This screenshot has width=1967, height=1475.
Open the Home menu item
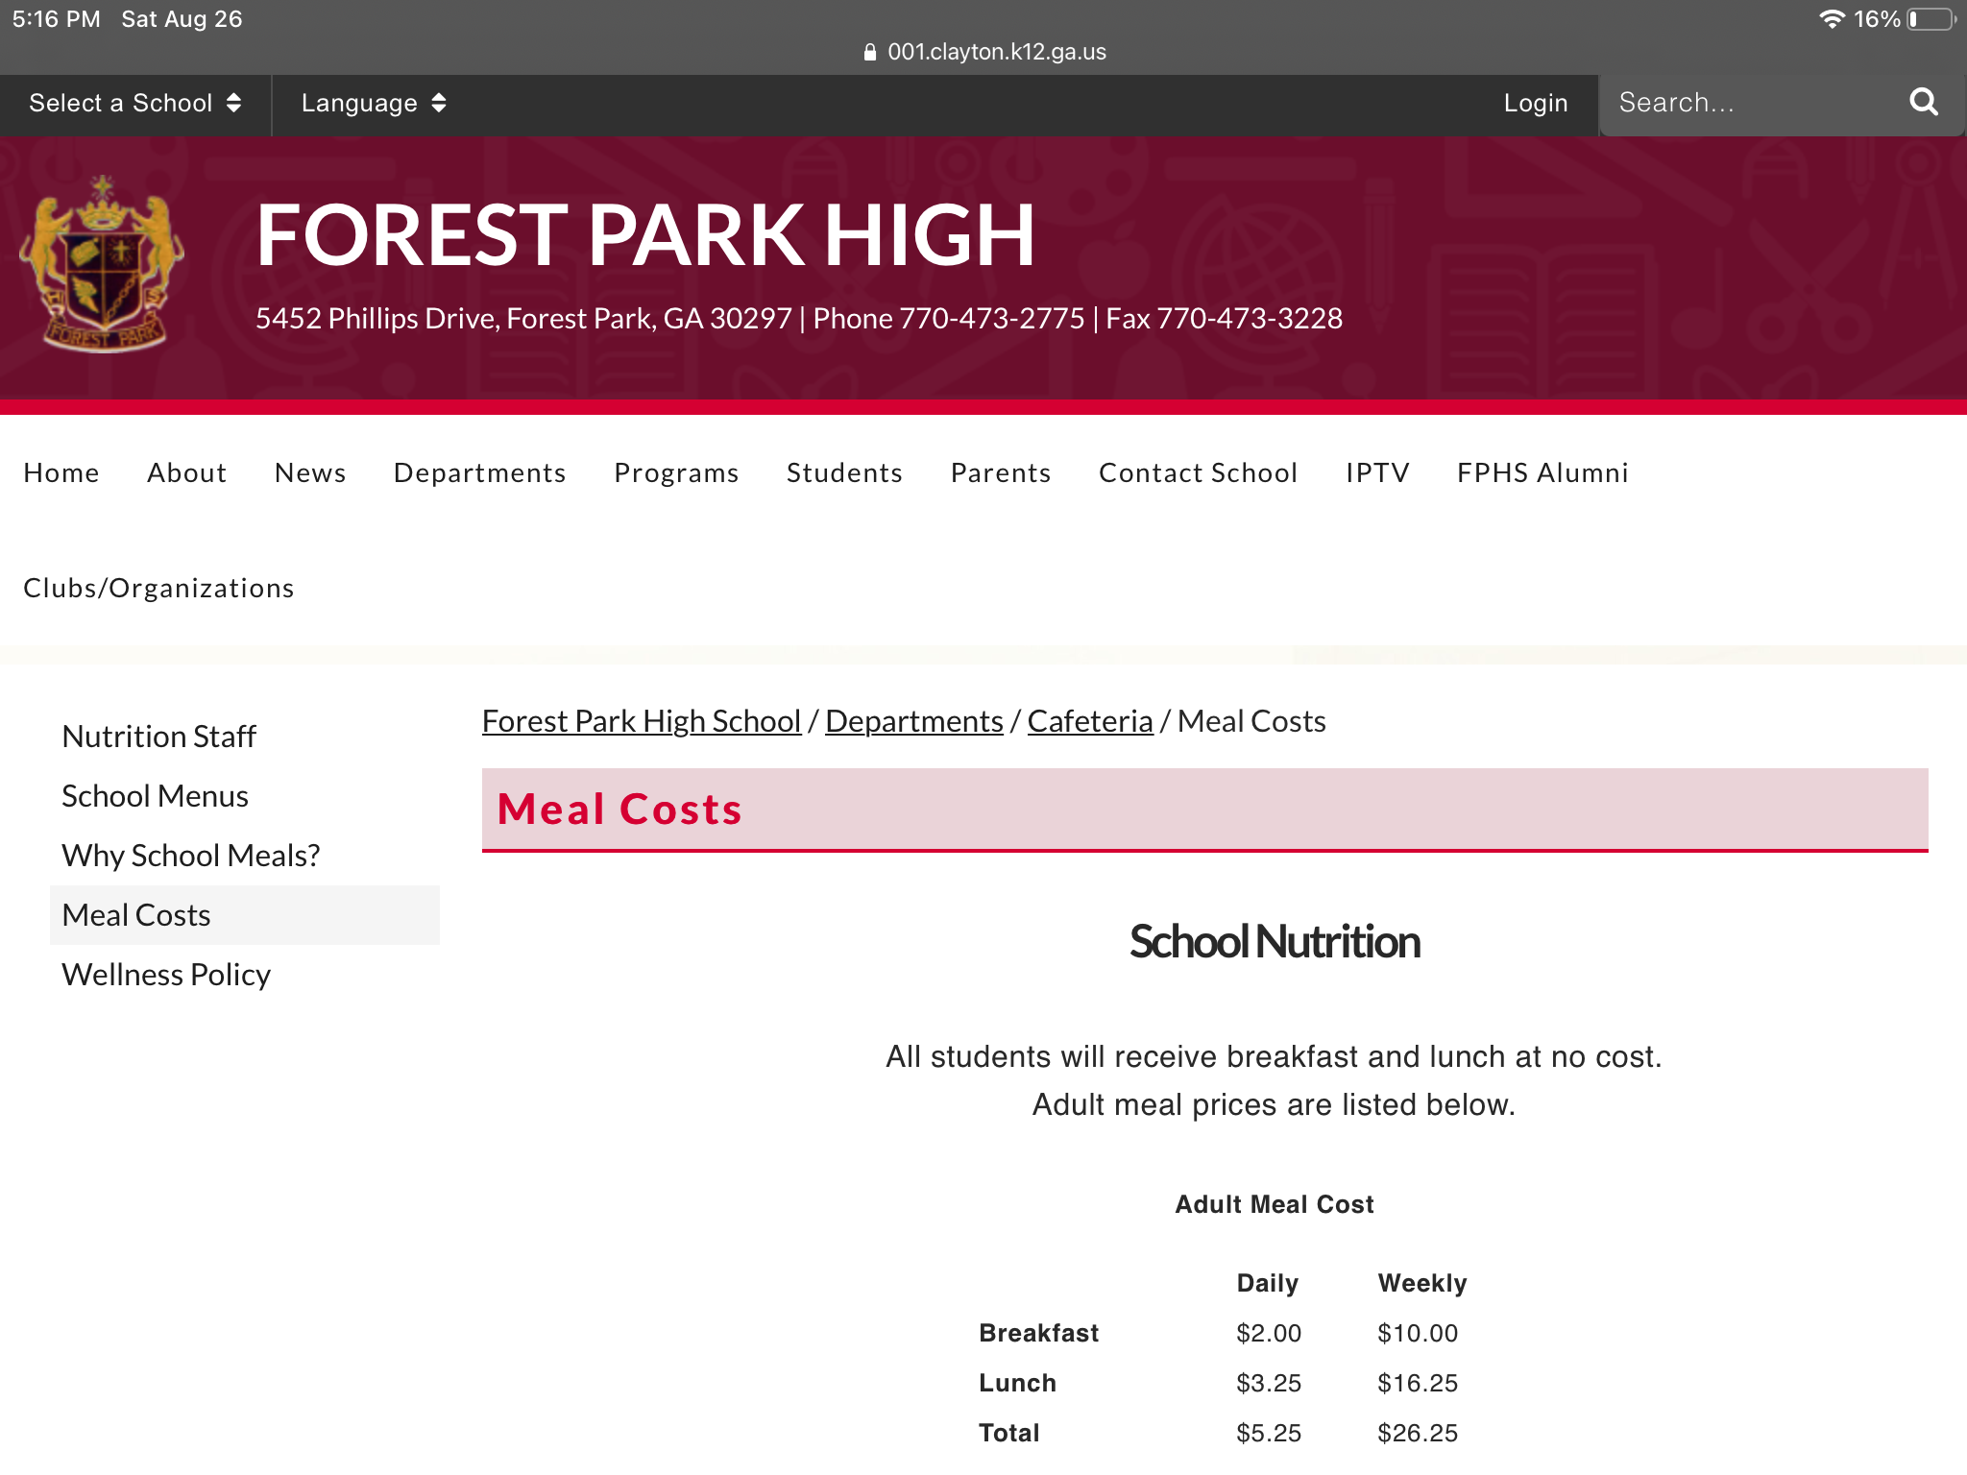61,472
